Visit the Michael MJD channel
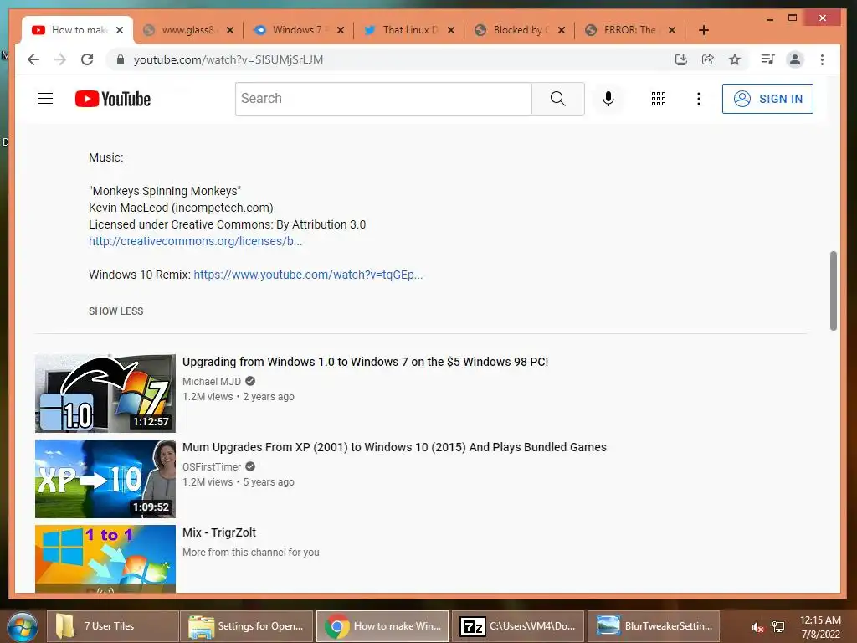The height and width of the screenshot is (643, 857). coord(212,381)
